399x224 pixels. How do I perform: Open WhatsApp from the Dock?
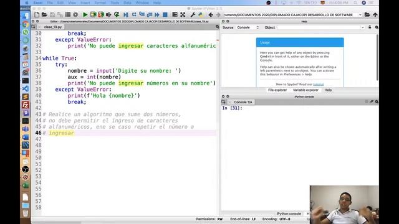(25, 32)
